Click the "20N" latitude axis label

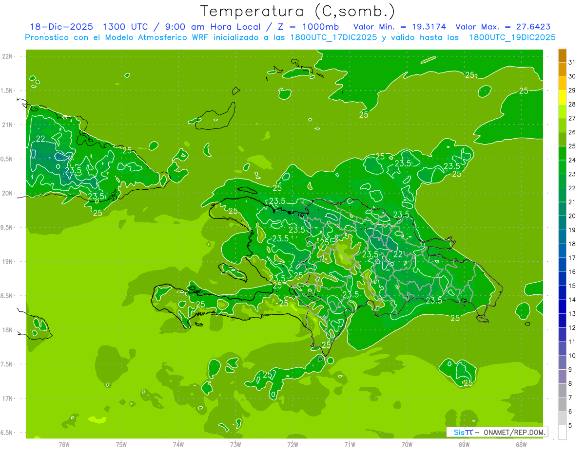pyautogui.click(x=8, y=193)
